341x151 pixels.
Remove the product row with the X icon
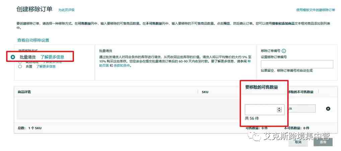(328, 109)
